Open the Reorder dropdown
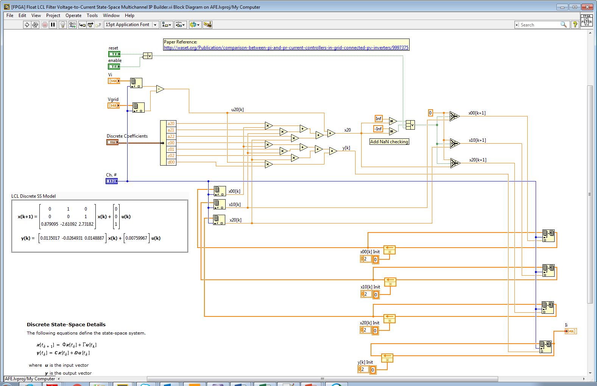The height and width of the screenshot is (386, 597). pos(195,25)
